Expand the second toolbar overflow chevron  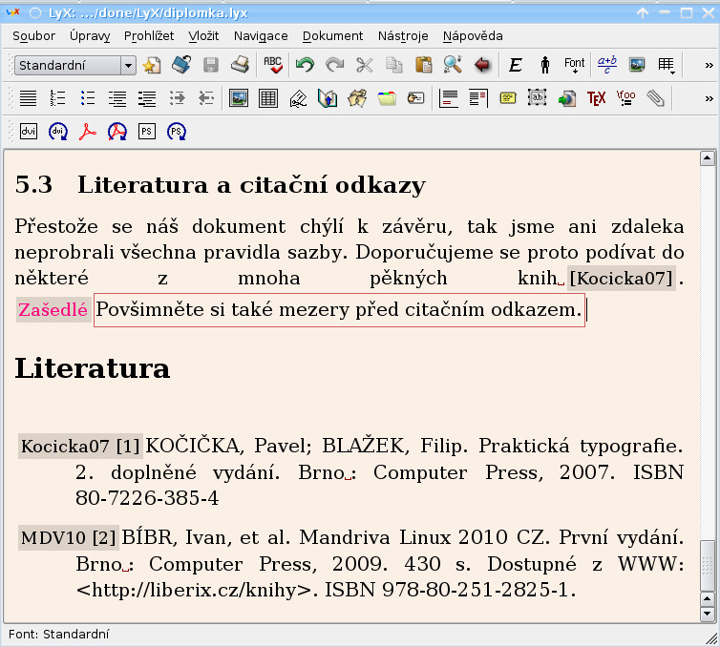point(709,98)
